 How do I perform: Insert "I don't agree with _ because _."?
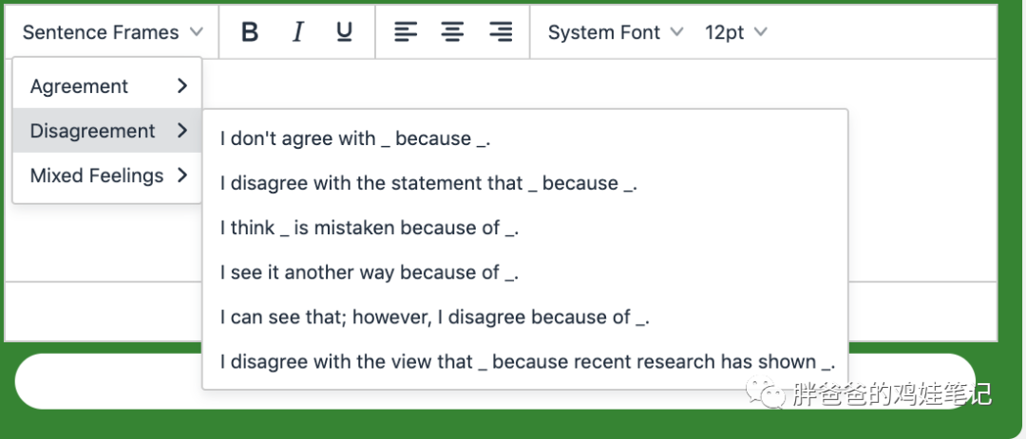(x=355, y=138)
